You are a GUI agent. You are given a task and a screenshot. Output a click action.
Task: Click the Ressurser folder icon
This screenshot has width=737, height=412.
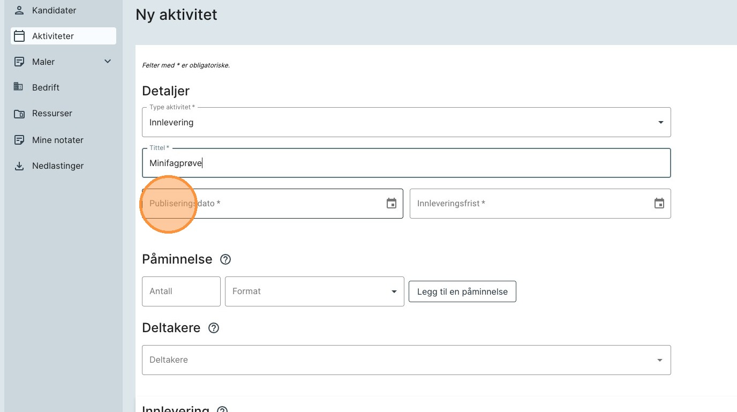pos(19,114)
